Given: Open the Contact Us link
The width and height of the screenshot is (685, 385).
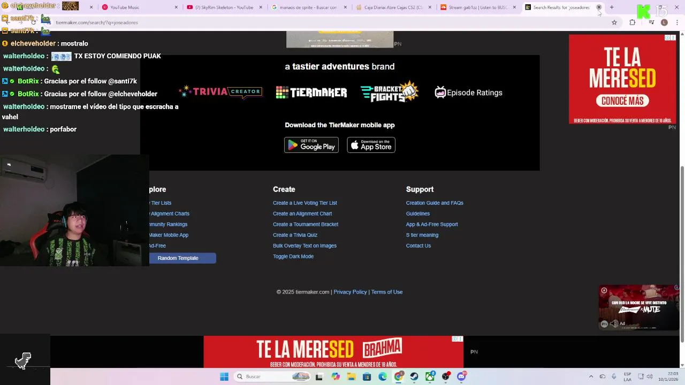Looking at the screenshot, I should pyautogui.click(x=418, y=246).
